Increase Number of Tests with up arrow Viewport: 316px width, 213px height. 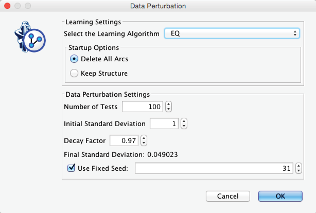(x=168, y=104)
